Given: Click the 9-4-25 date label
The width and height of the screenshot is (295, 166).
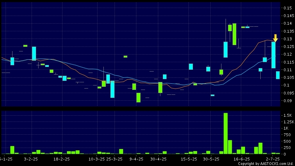Looking at the screenshot, I should click(136, 159).
